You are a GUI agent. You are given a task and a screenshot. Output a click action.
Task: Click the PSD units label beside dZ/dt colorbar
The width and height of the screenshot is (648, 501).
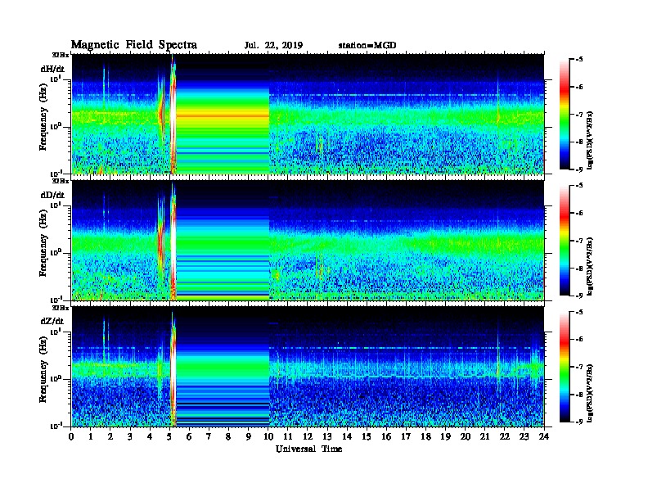coord(590,393)
